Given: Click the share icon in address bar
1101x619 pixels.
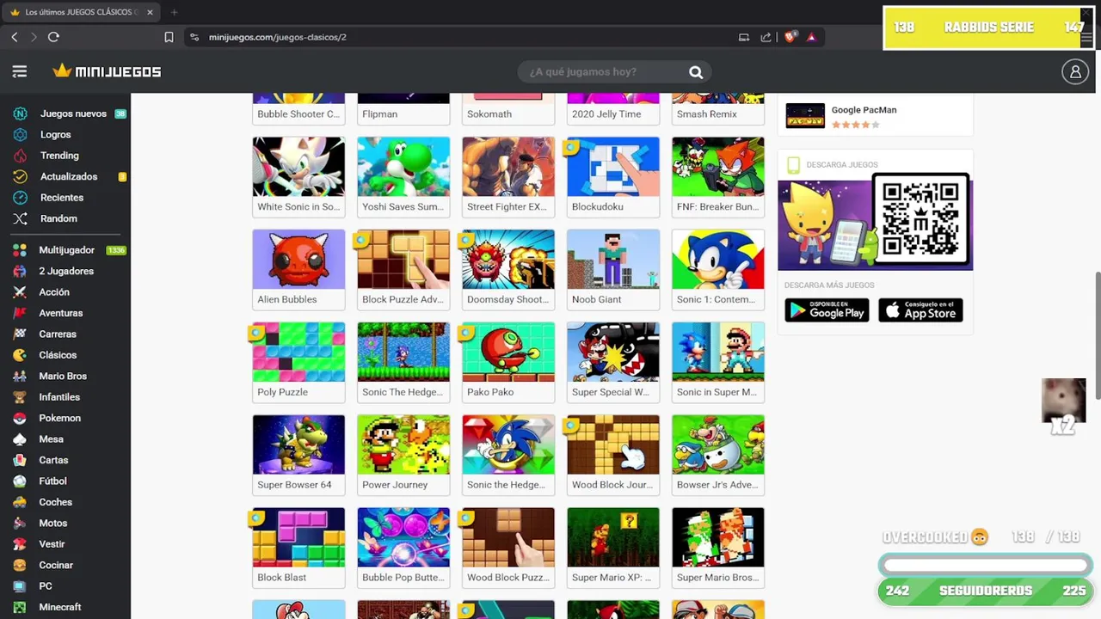Looking at the screenshot, I should click(x=766, y=37).
